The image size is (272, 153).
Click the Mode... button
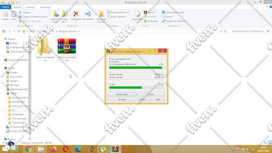point(144,99)
